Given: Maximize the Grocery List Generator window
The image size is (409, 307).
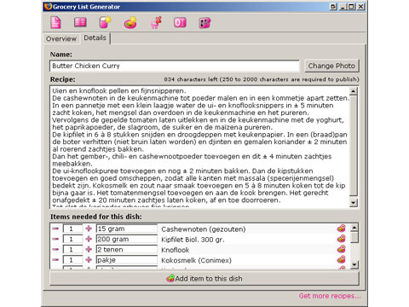Looking at the screenshot, I should [352, 6].
